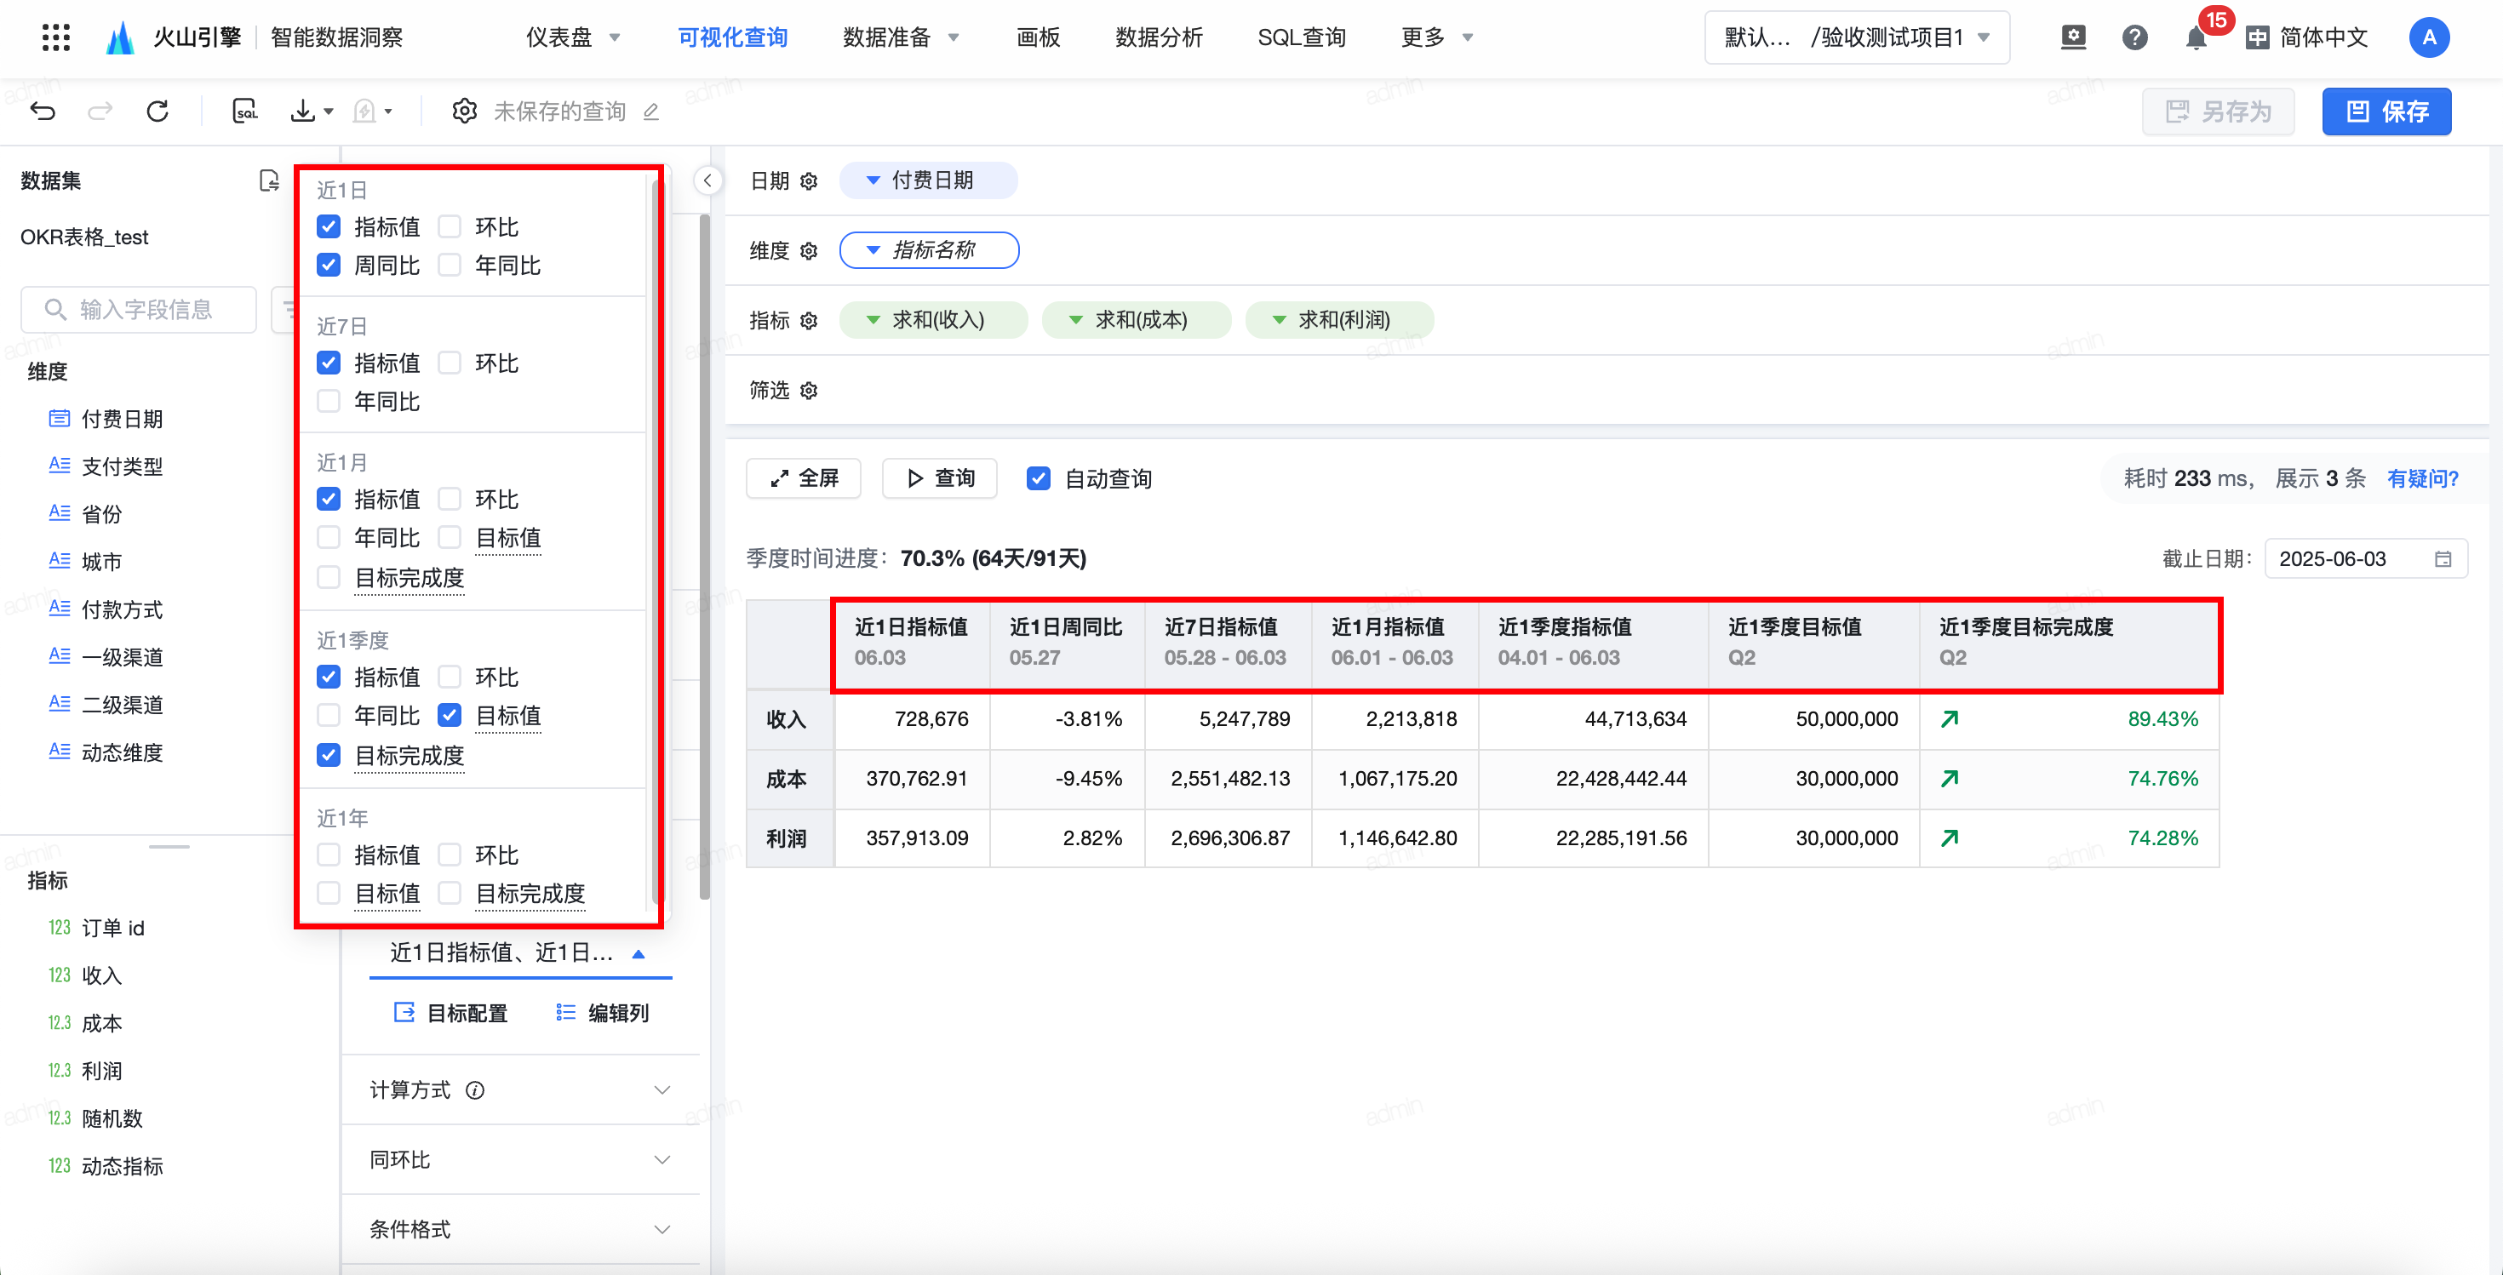Click the redo arrow icon

tap(99, 111)
